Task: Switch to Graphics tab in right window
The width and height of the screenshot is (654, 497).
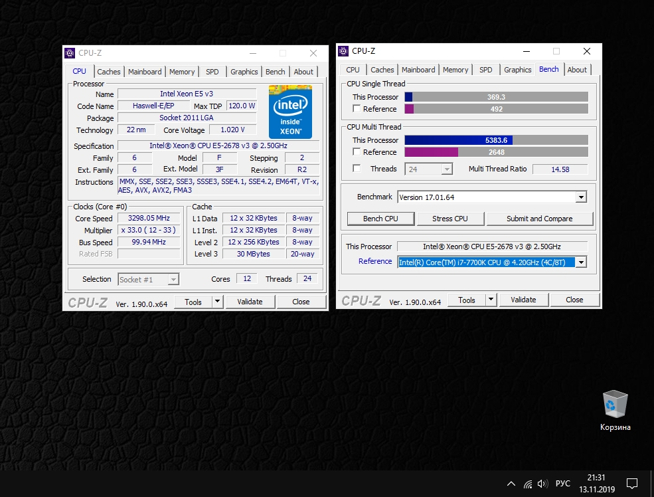Action: pyautogui.click(x=518, y=70)
